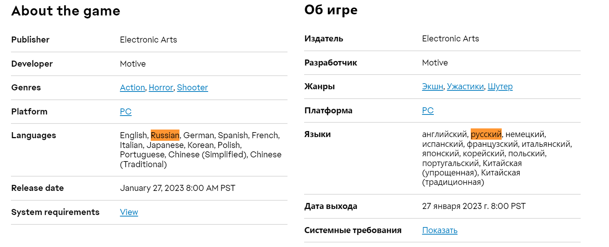The width and height of the screenshot is (609, 247).
Task: Follow the Shooter genre link
Action: (x=192, y=88)
